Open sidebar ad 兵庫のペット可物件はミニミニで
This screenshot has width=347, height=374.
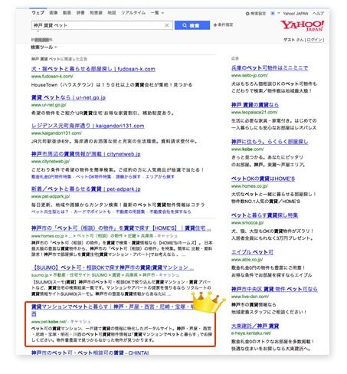click(x=270, y=68)
